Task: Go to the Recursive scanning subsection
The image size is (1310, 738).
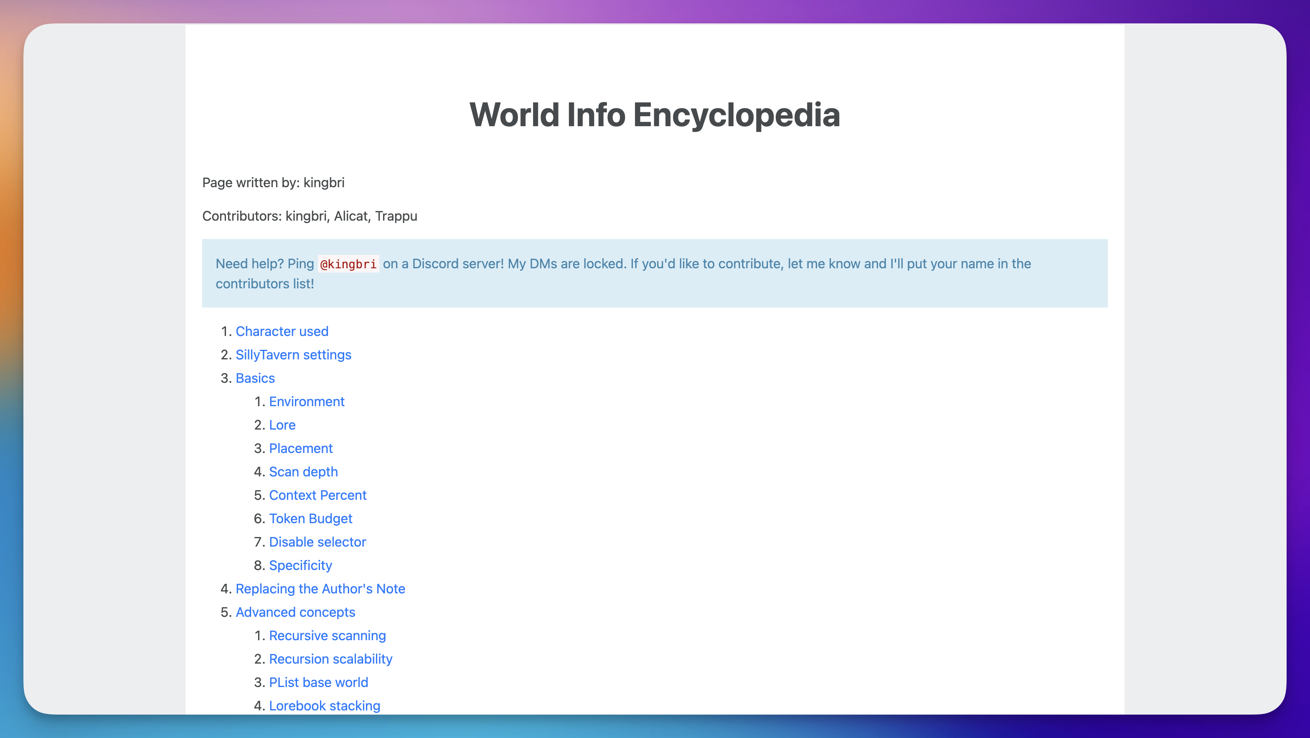Action: click(x=327, y=635)
